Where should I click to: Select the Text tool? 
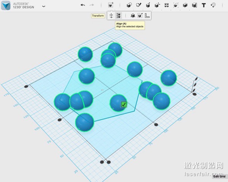(x=204, y=5)
